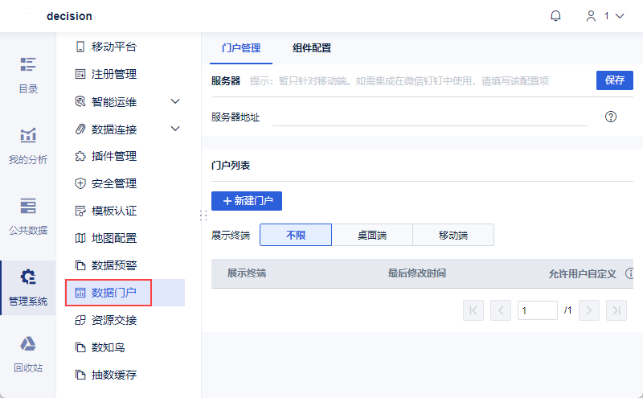Go to last page of list
This screenshot has height=398, width=643.
click(616, 310)
